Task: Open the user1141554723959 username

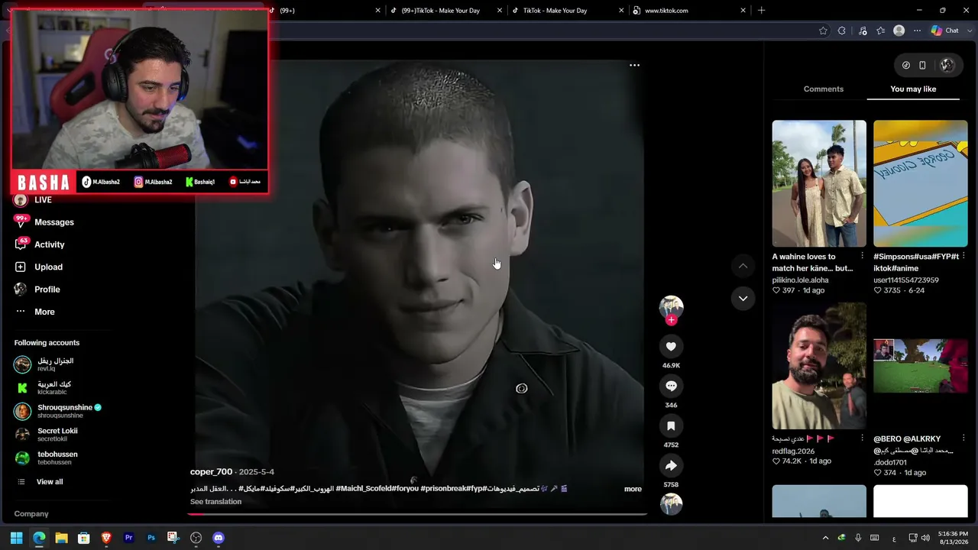Action: point(906,280)
